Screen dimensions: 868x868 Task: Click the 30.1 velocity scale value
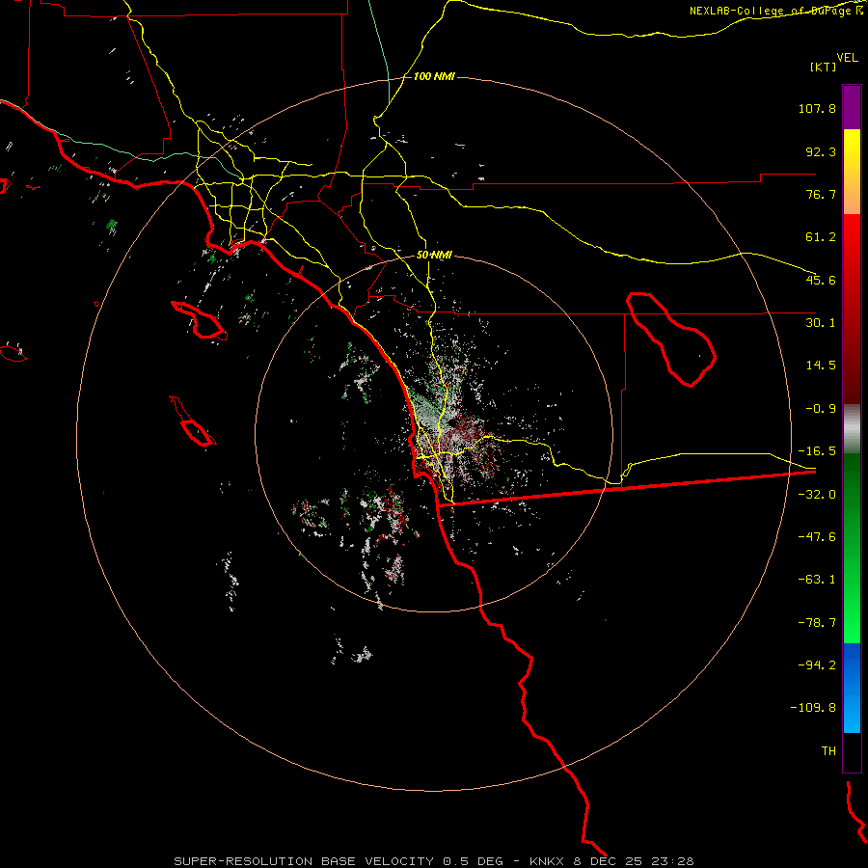pos(821,323)
